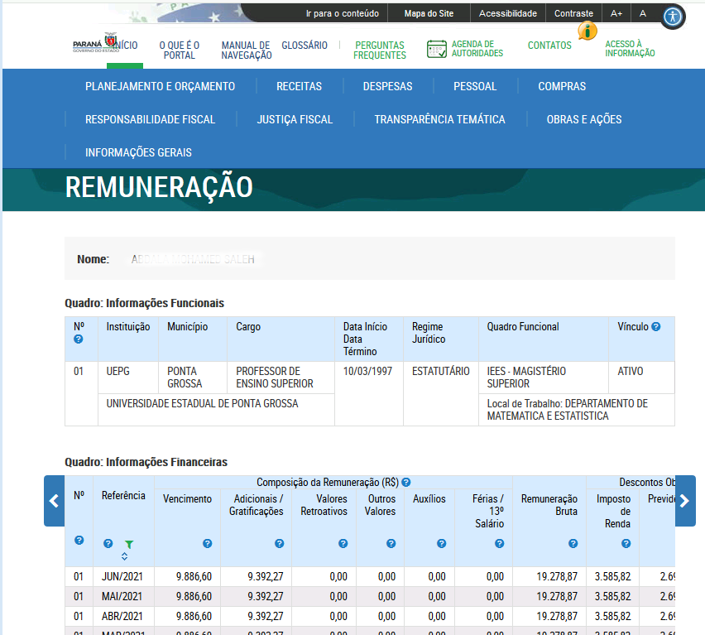Toggle Contraste mode

573,13
